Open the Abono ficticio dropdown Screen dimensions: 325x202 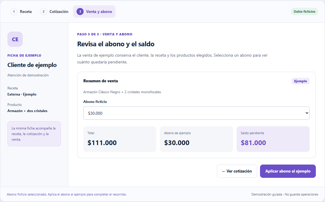(x=196, y=113)
